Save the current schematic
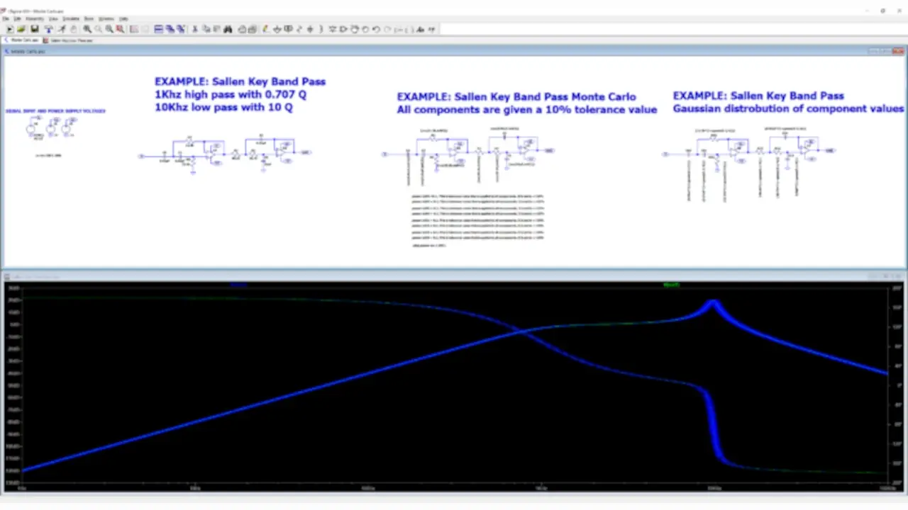 (x=35, y=30)
